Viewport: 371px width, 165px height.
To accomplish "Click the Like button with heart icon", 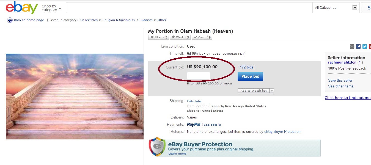I will (x=156, y=37).
